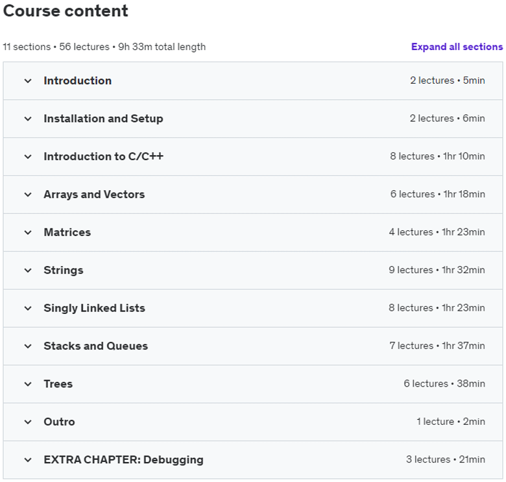Expand the Trees section chevron

coord(28,384)
